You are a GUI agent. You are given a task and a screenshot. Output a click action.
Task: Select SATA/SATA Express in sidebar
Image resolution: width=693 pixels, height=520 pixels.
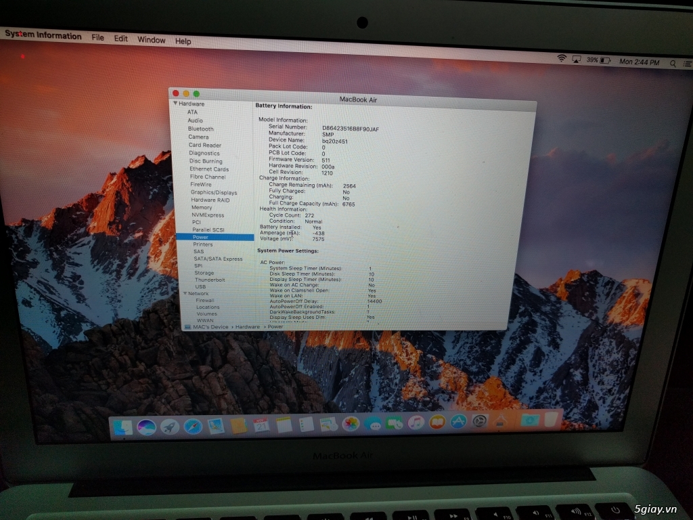[218, 259]
